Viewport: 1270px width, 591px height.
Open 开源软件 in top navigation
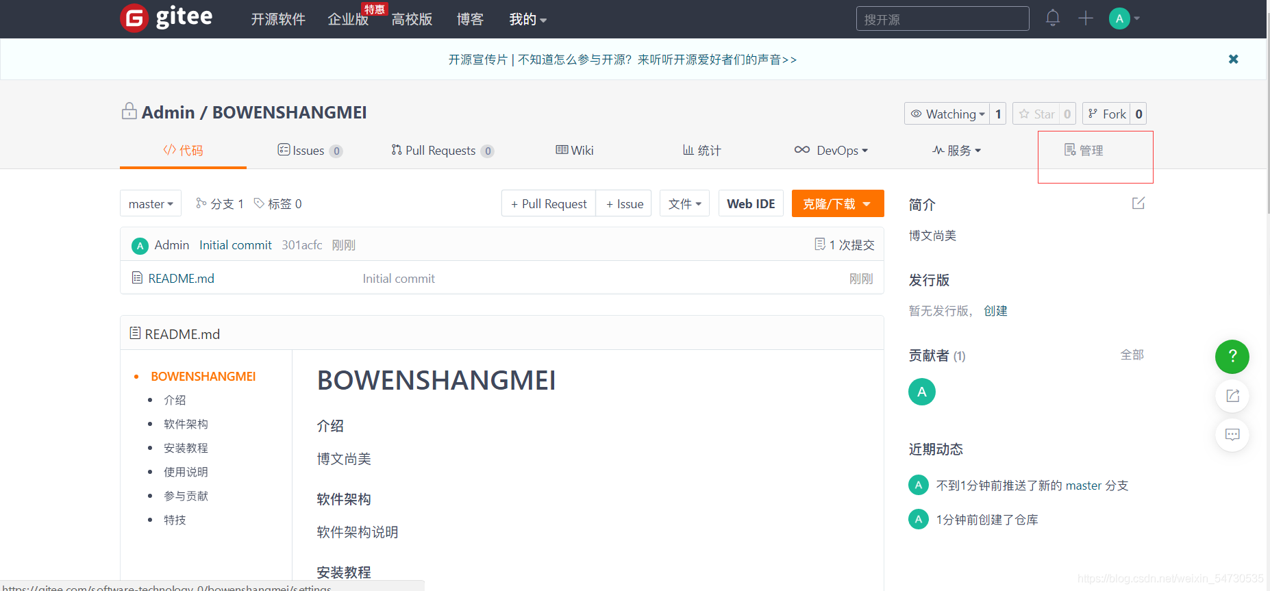(278, 19)
